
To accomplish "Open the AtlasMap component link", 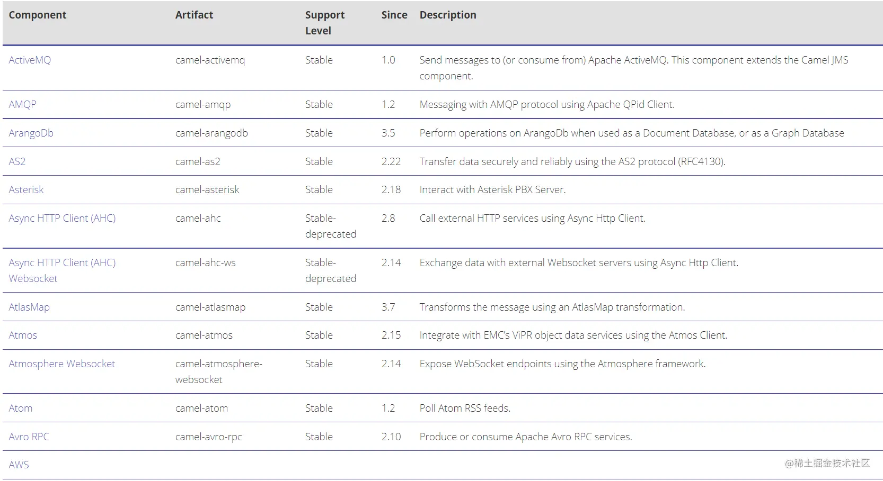I will point(29,307).
